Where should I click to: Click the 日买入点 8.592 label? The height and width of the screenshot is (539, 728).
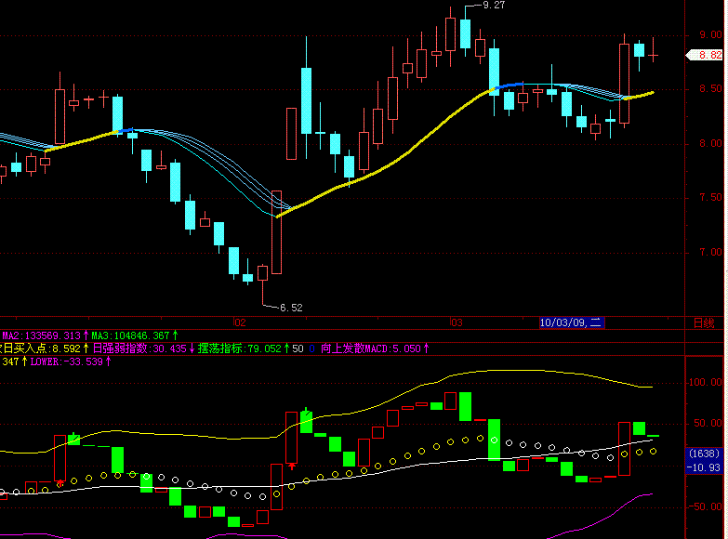point(43,348)
